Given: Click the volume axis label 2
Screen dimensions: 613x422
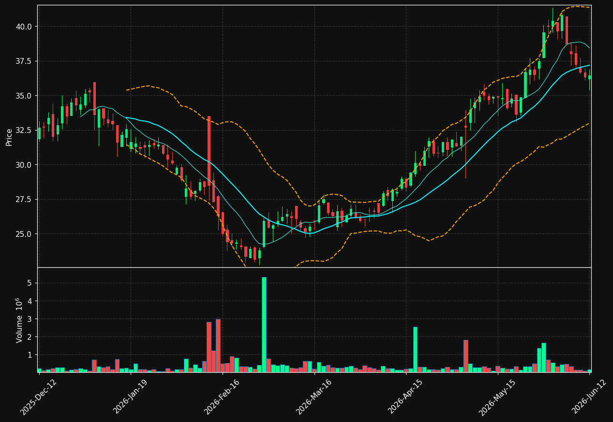Looking at the screenshot, I should [x=29, y=337].
